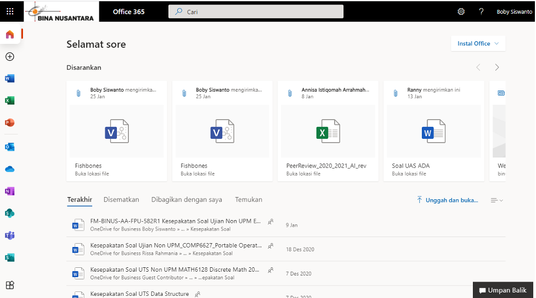
Task: Open Sway from the sidebar
Action: pyautogui.click(x=10, y=257)
